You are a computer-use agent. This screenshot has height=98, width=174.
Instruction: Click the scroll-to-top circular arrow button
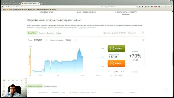(x=165, y=91)
